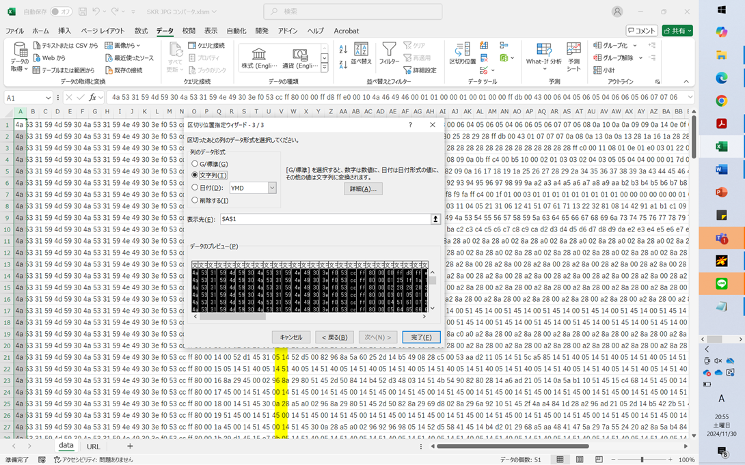Image resolution: width=745 pixels, height=465 pixels.
Task: Open the YMD date format dropdown
Action: pyautogui.click(x=272, y=188)
